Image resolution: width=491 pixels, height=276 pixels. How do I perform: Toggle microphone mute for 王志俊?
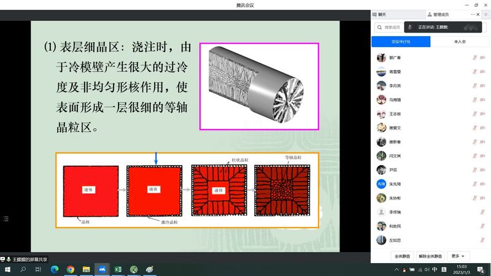tap(474, 113)
